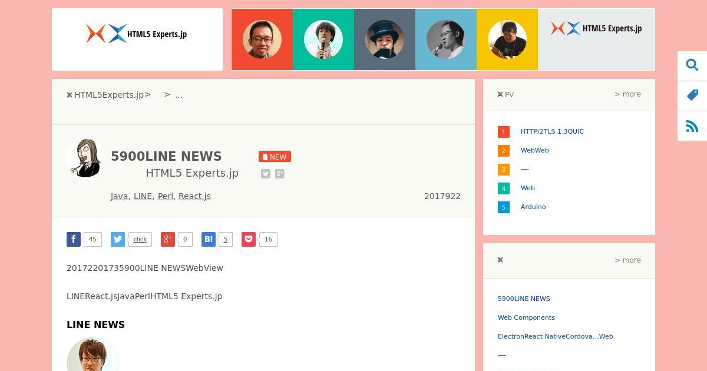Open the search icon on the right sidebar

692,65
